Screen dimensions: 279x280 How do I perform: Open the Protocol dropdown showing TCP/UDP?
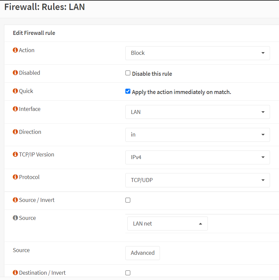click(198, 180)
